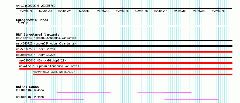Click the 60956.6k ruler tick label
This screenshot has width=240, height=103.
tap(199, 11)
